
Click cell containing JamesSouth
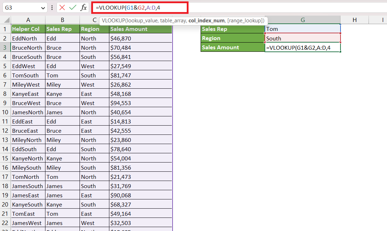coord(28,186)
